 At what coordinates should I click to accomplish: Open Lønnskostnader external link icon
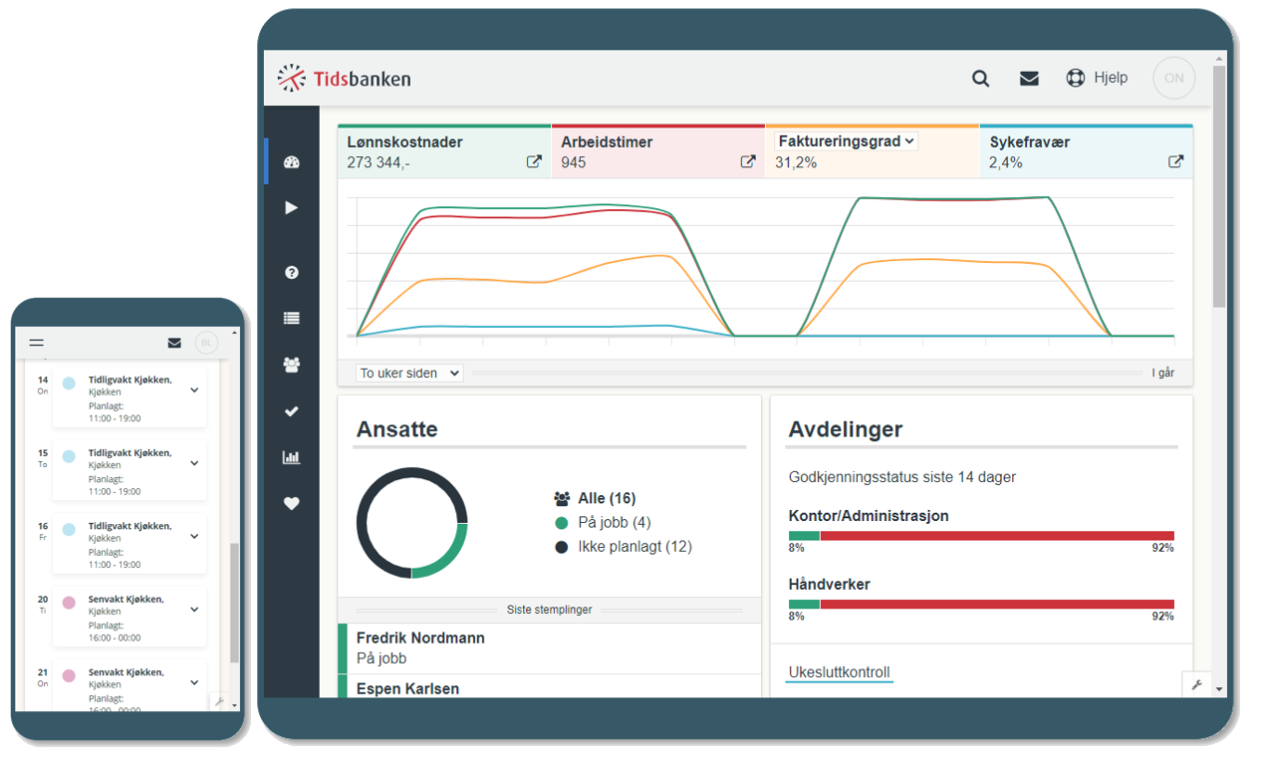[534, 161]
